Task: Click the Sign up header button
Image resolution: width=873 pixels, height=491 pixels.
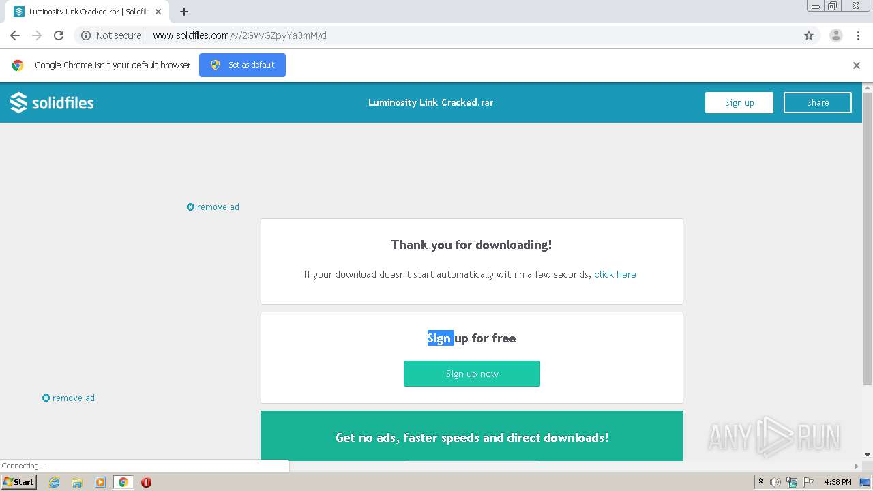Action: click(x=739, y=102)
